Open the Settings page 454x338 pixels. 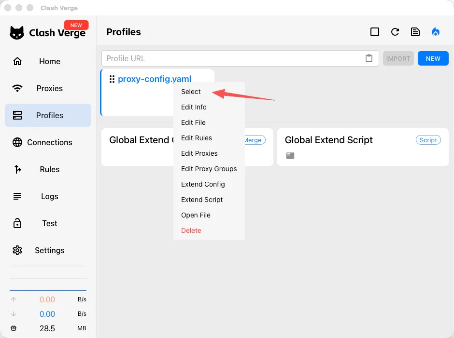tap(48, 250)
